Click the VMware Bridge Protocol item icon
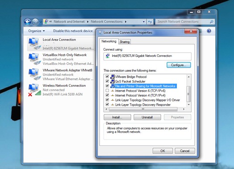This screenshot has width=234, height=169. pos(113,76)
